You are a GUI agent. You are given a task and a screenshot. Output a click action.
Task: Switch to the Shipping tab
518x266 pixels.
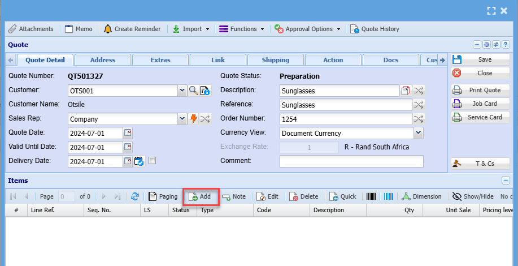click(276, 60)
